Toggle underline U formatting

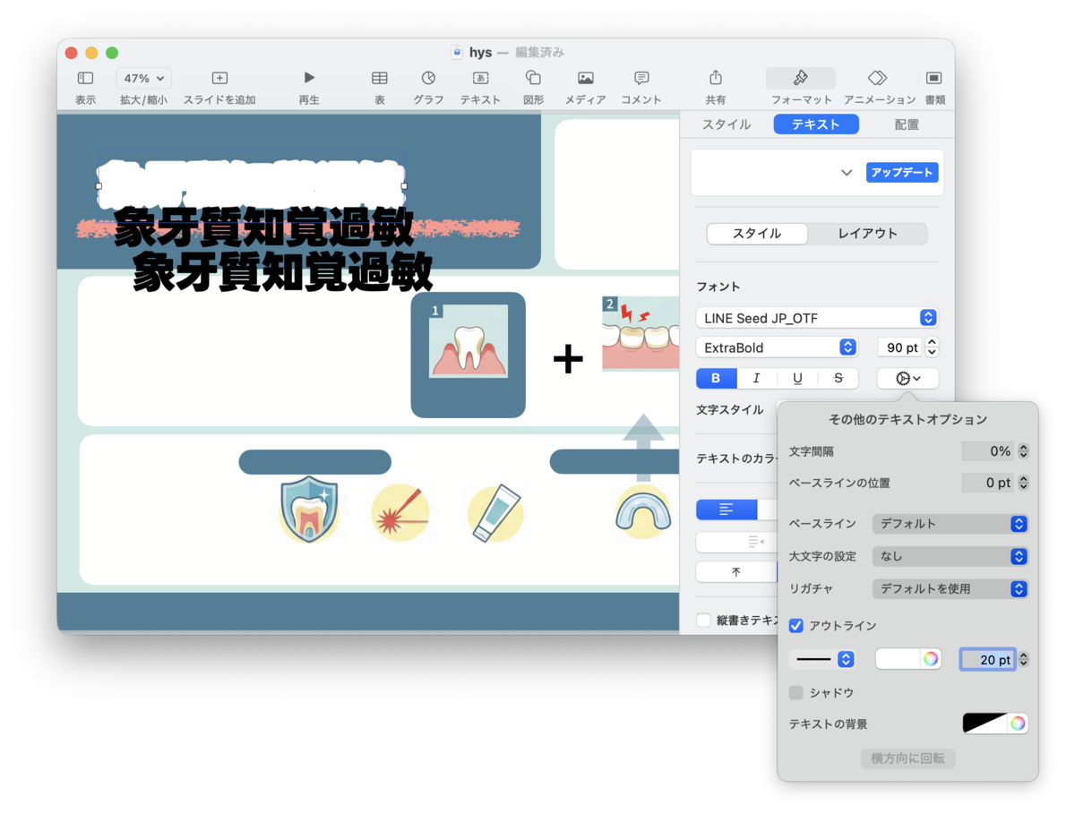click(797, 378)
